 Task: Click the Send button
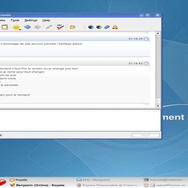pos(146,135)
